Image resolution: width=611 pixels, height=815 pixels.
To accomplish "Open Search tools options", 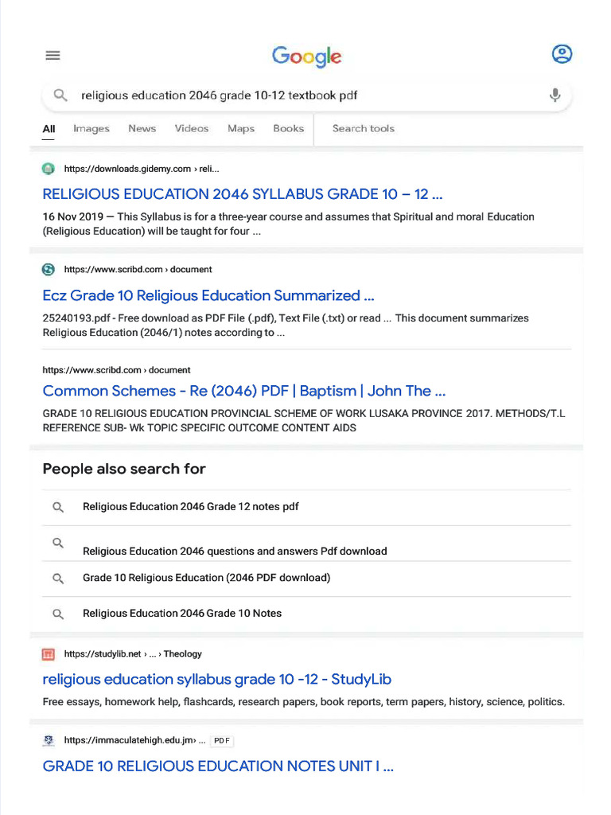I will click(363, 128).
